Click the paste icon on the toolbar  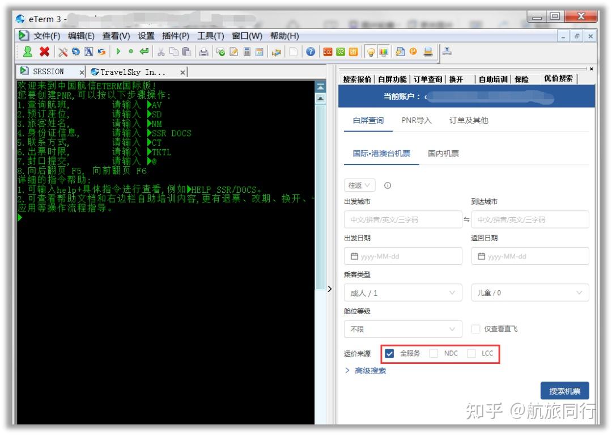coord(187,52)
